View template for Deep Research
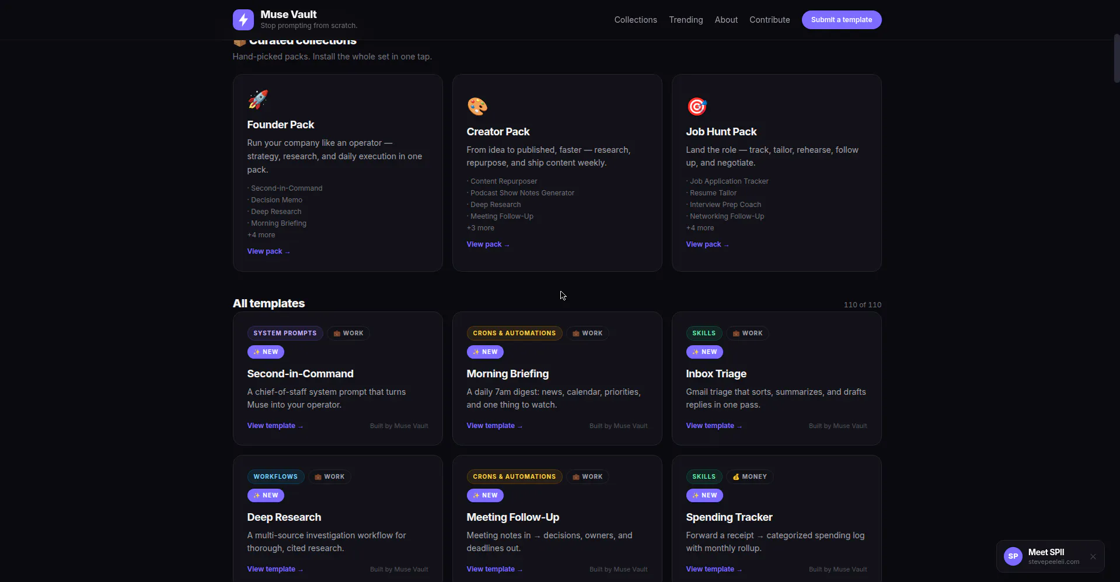This screenshot has width=1120, height=582. (275, 569)
